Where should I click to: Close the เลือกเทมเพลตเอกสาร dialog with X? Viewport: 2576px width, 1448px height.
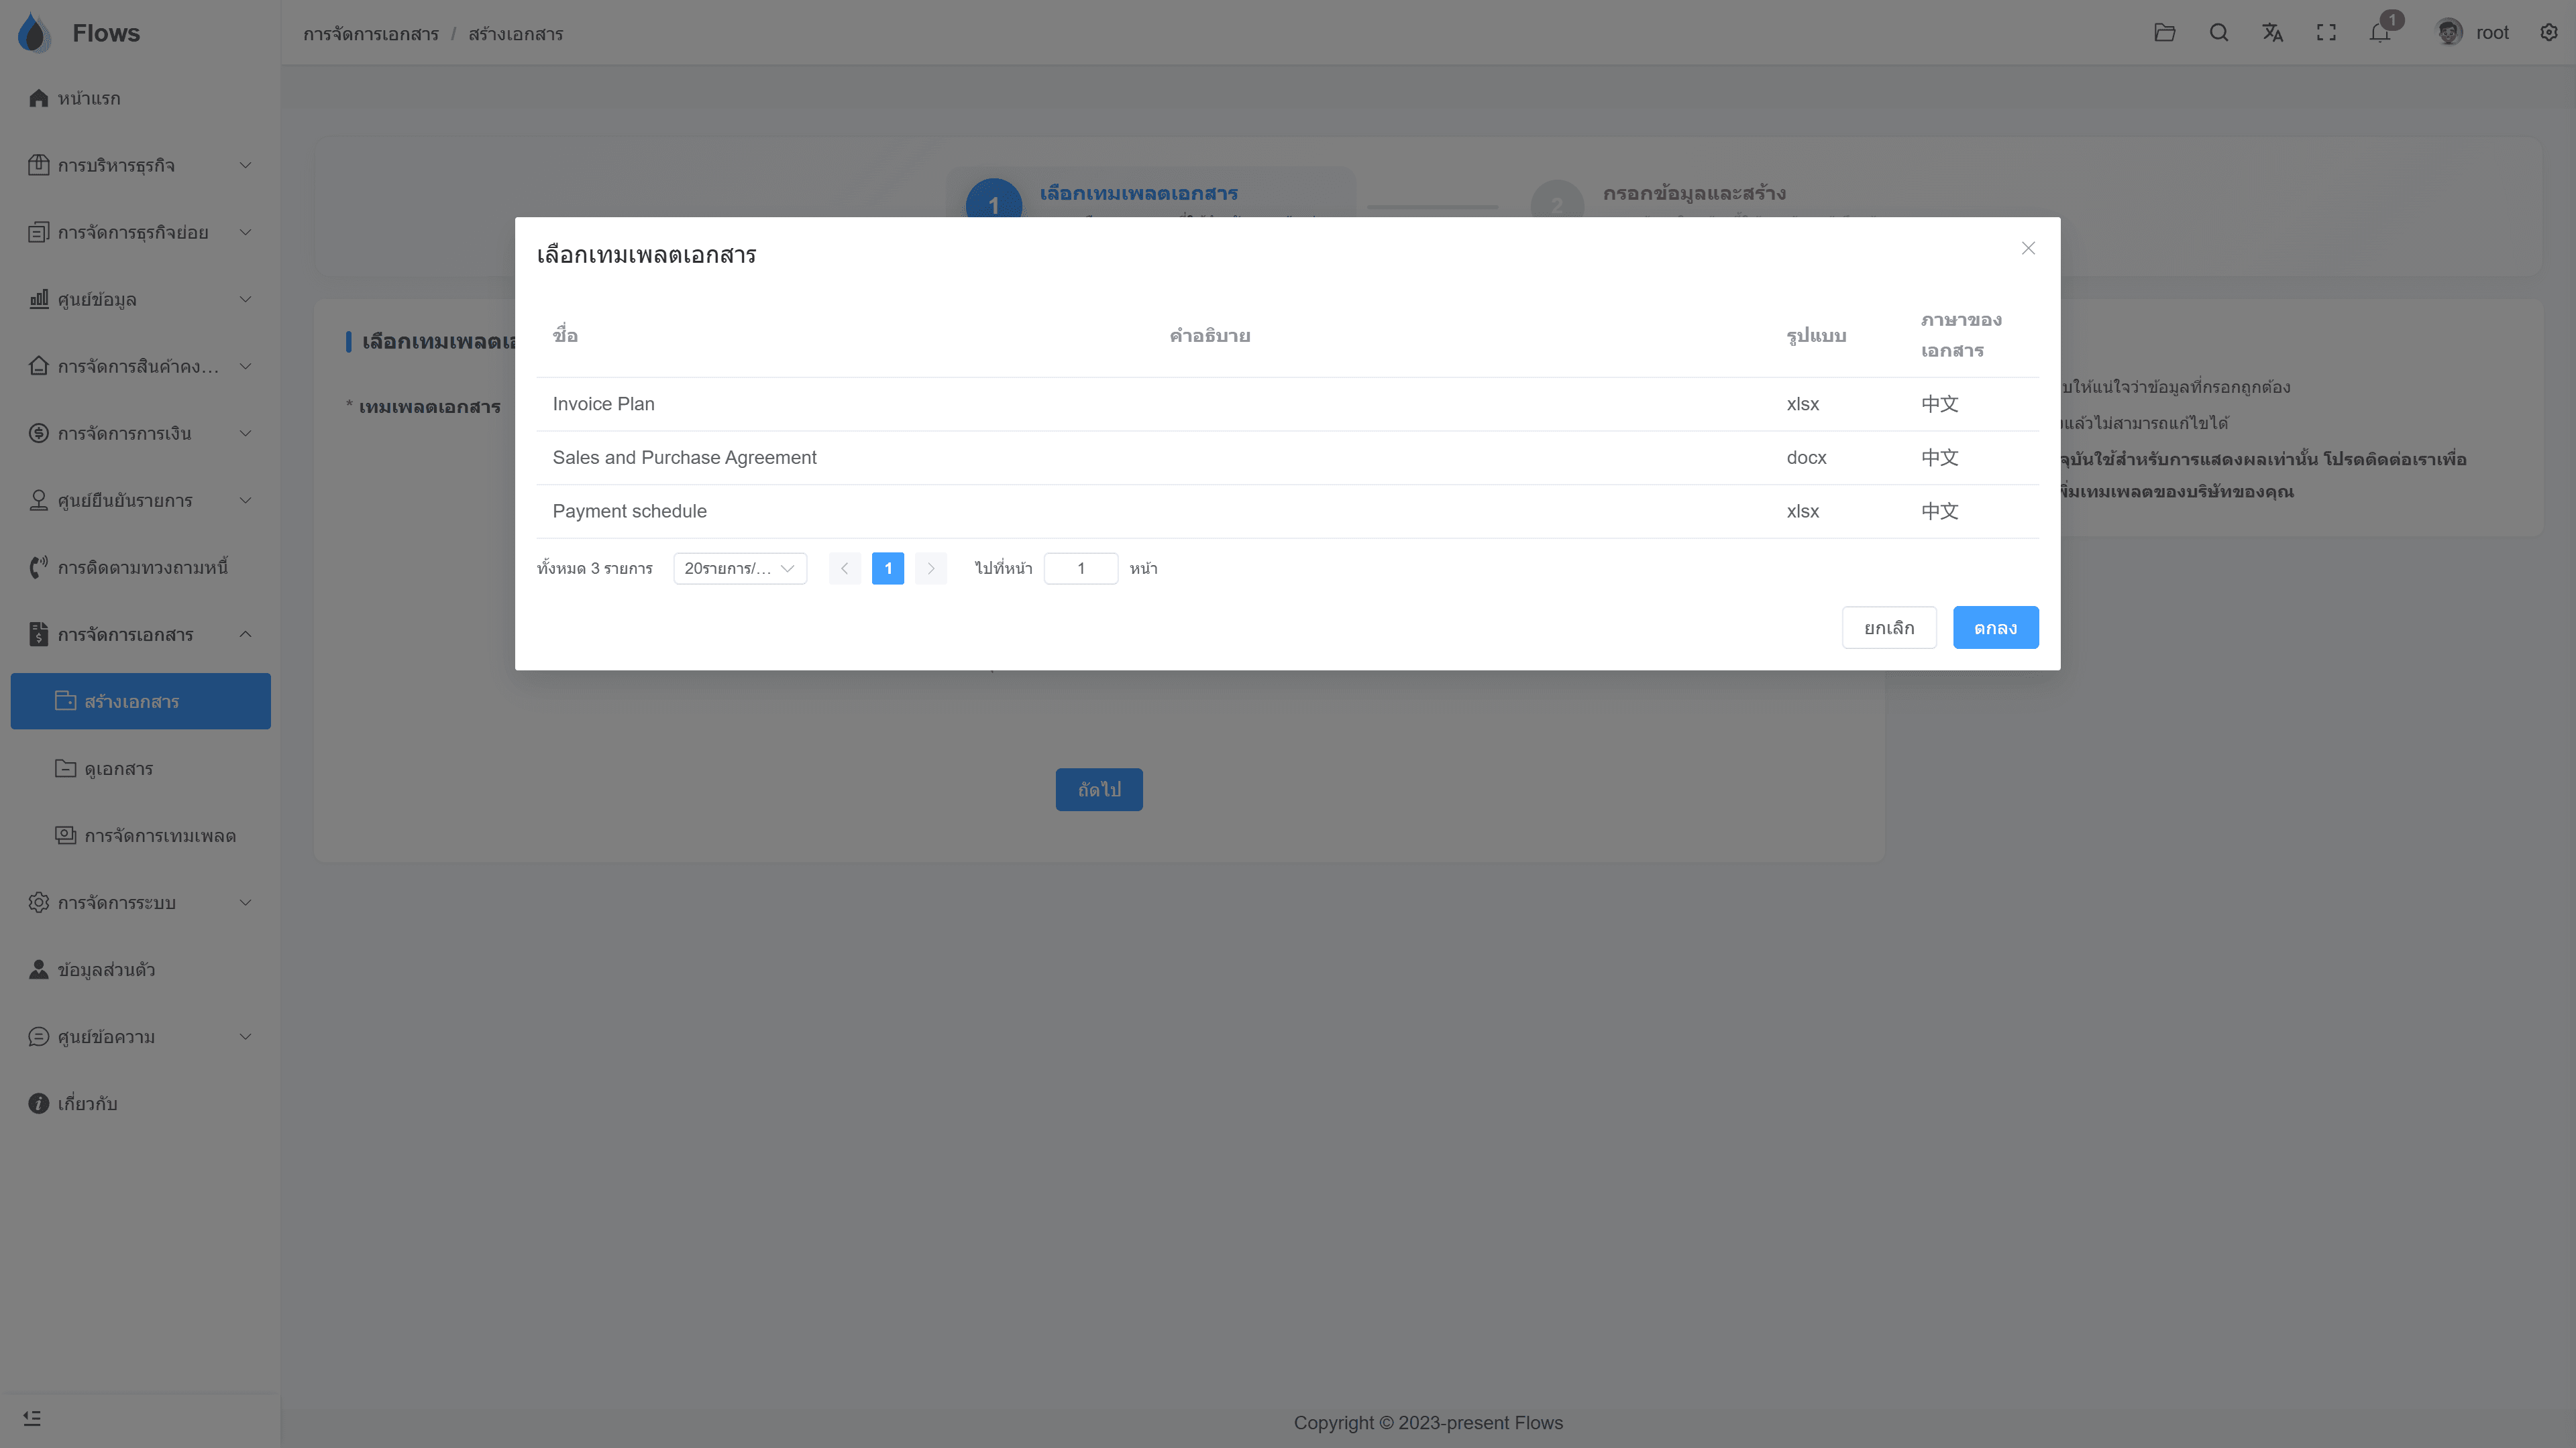coord(2028,248)
